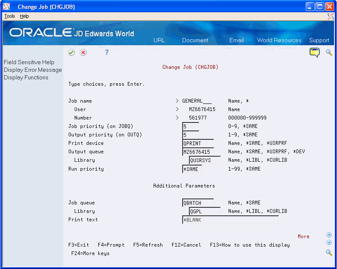Image resolution: width=337 pixels, height=269 pixels.
Task: Click the 000000-999999 range hint
Action: (x=247, y=118)
